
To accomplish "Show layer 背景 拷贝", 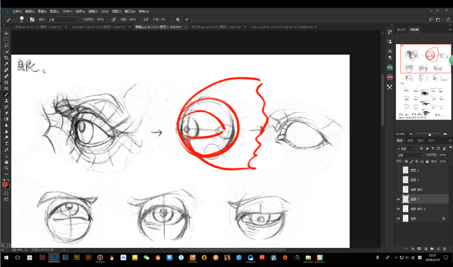I will [x=398, y=190].
